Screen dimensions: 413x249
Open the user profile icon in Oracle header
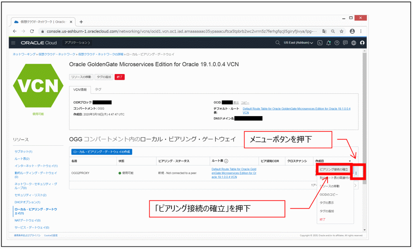(362, 43)
